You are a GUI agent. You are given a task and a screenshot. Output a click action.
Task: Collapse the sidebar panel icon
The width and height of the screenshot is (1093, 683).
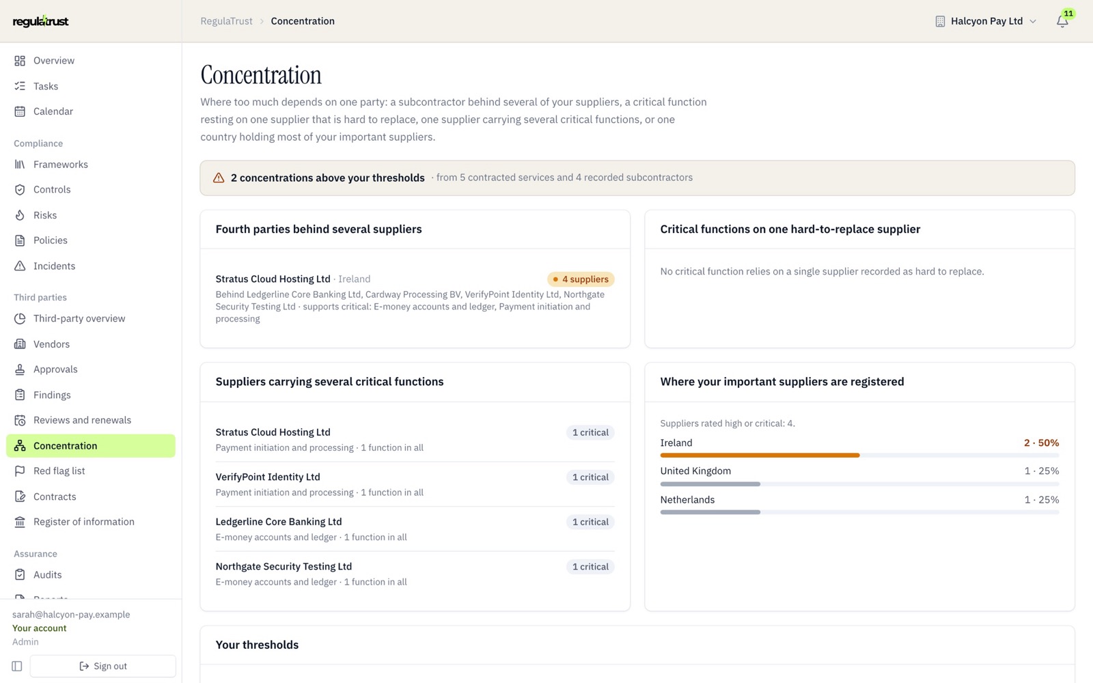click(x=17, y=666)
